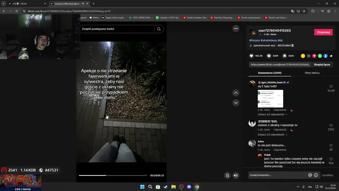Viewport: 339px width, 191px height.
Task: Open Chrome's three-dot menu
Action: click(335, 11)
